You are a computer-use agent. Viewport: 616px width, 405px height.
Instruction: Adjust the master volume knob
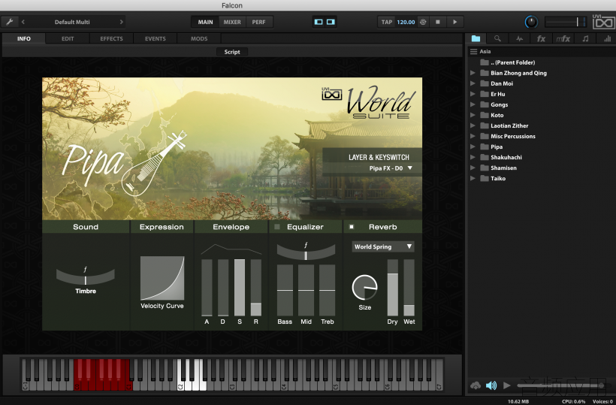click(531, 22)
